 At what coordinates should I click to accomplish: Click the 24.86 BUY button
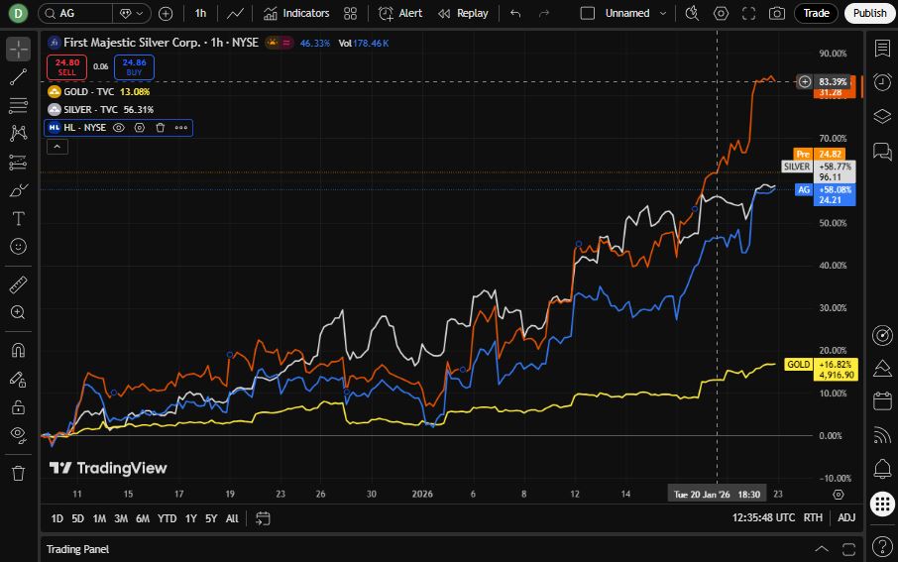[x=134, y=67]
